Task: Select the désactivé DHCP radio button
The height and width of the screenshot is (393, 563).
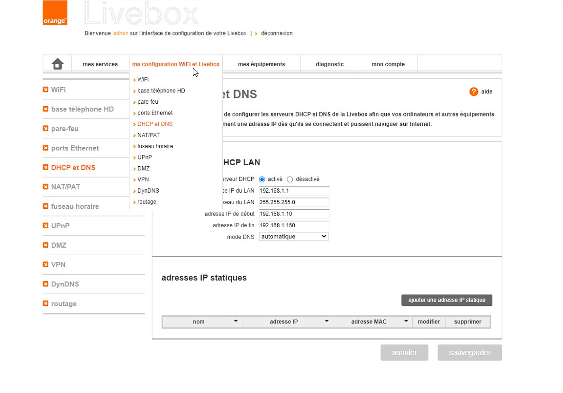Action: coord(290,179)
